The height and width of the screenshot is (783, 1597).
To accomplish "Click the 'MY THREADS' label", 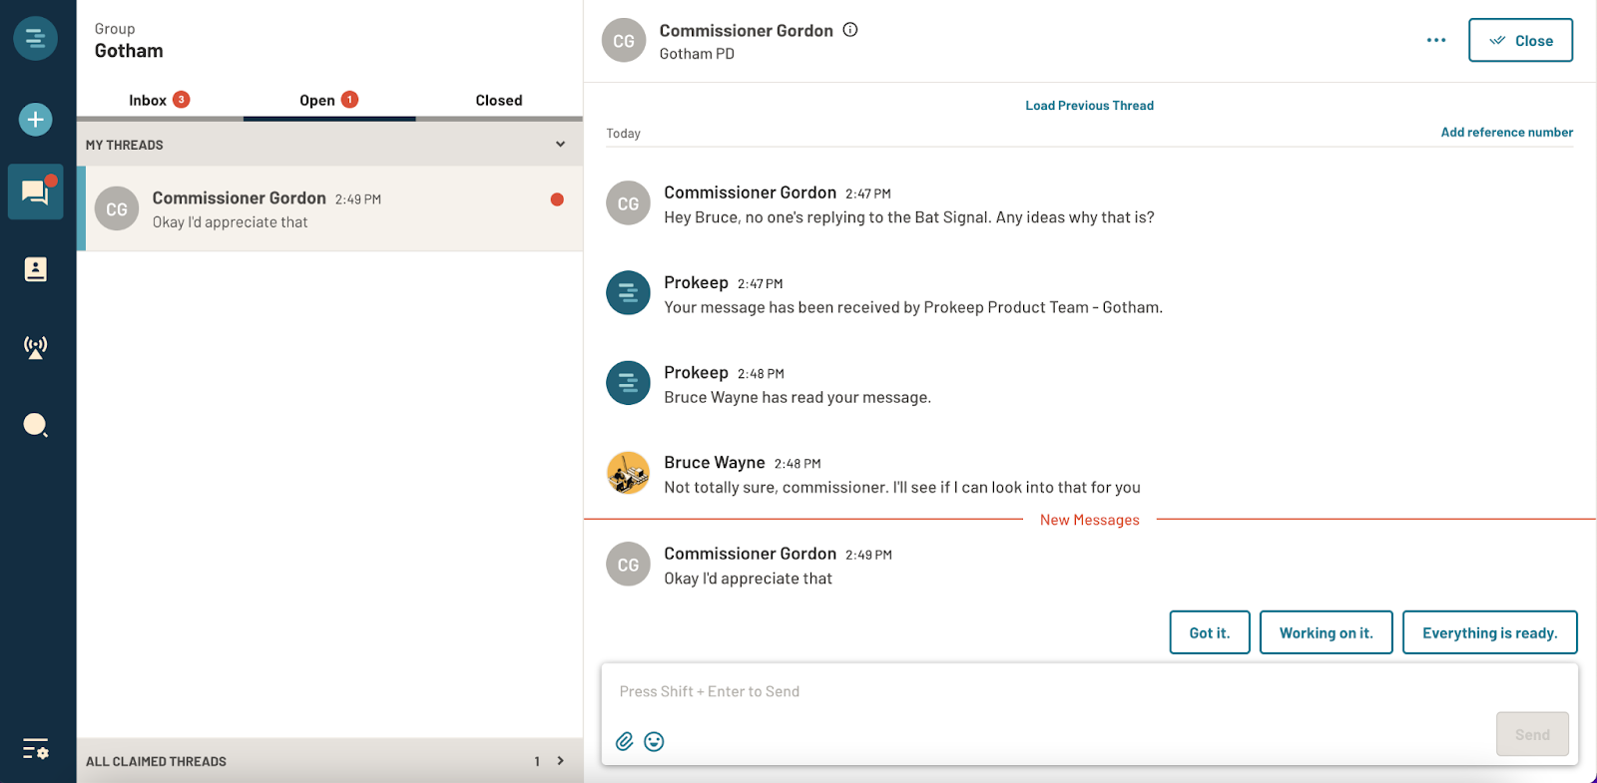I will coord(125,145).
